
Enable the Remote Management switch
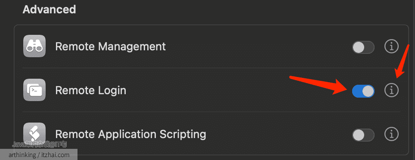[363, 47]
